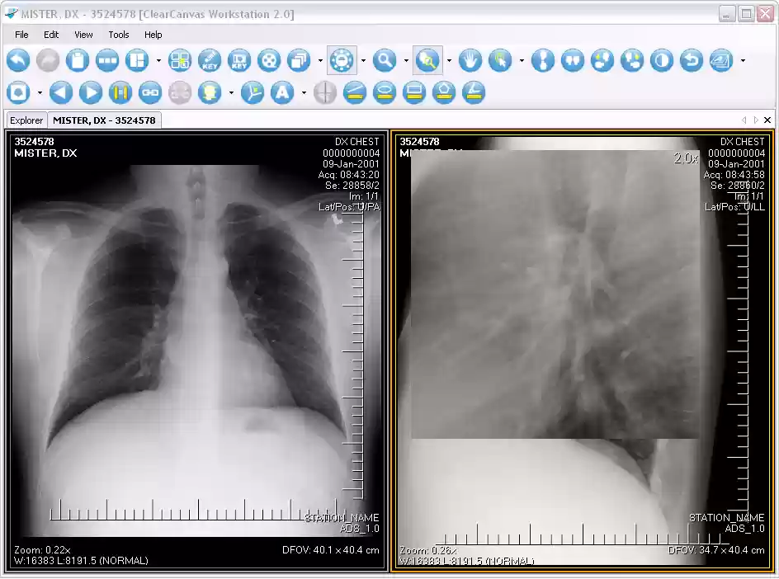
Task: Select the Ruler measurement tool
Action: (355, 92)
